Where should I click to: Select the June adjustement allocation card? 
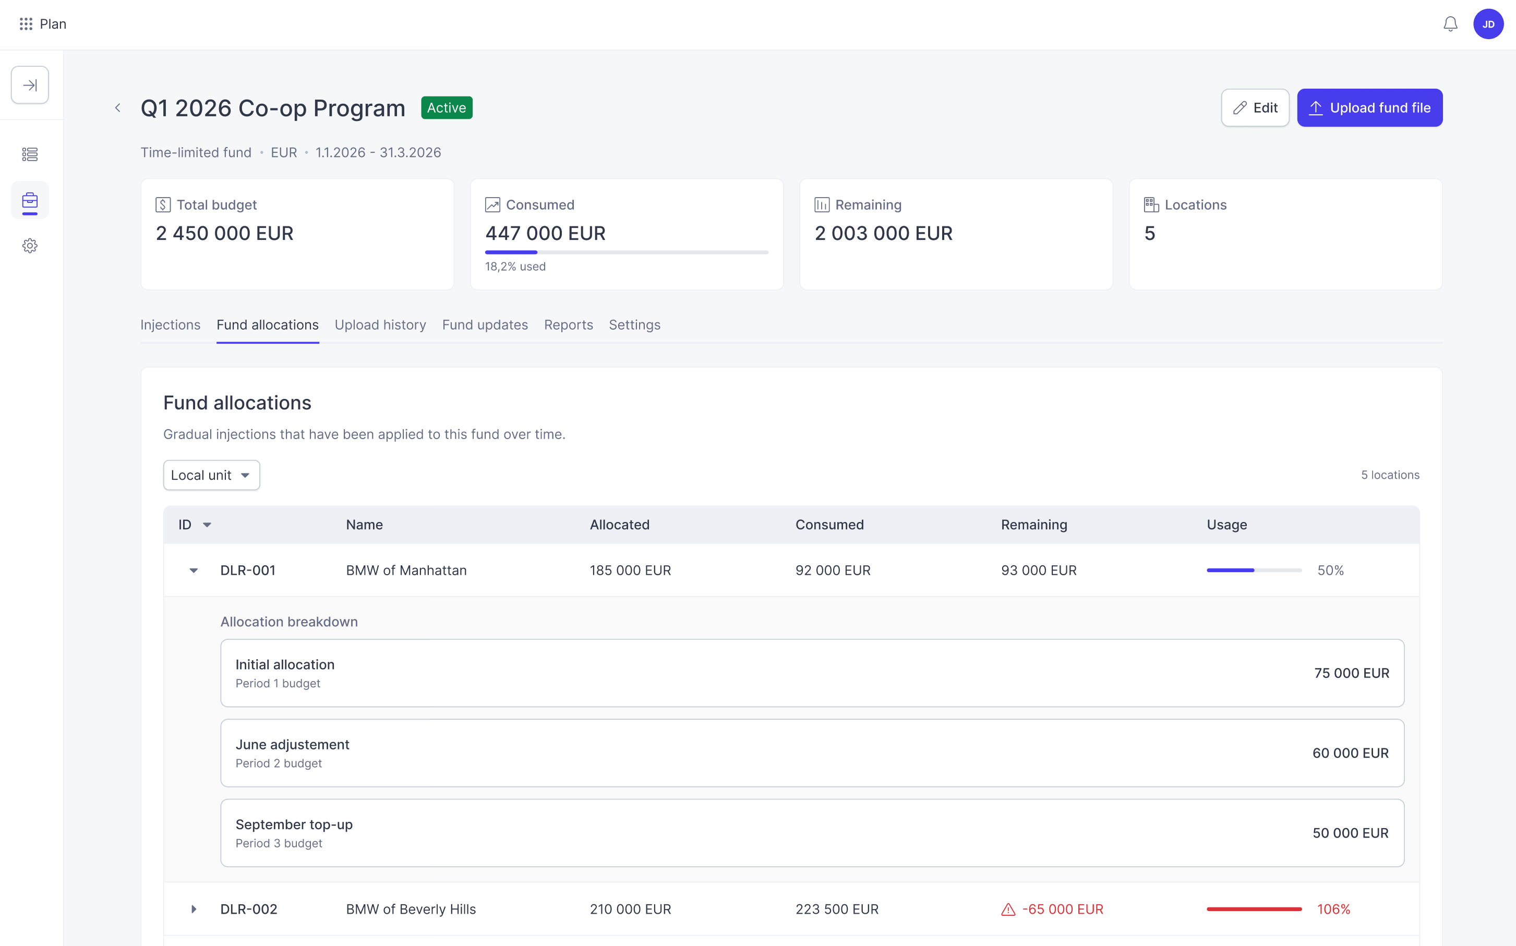point(812,753)
